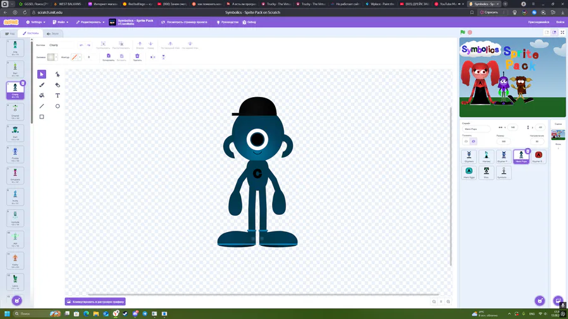This screenshot has height=319, width=568.
Task: Enter full screen stage mode
Action: click(x=562, y=32)
